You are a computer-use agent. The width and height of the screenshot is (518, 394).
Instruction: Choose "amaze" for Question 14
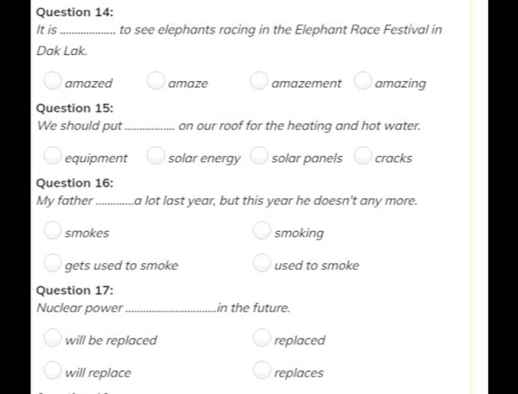(156, 81)
